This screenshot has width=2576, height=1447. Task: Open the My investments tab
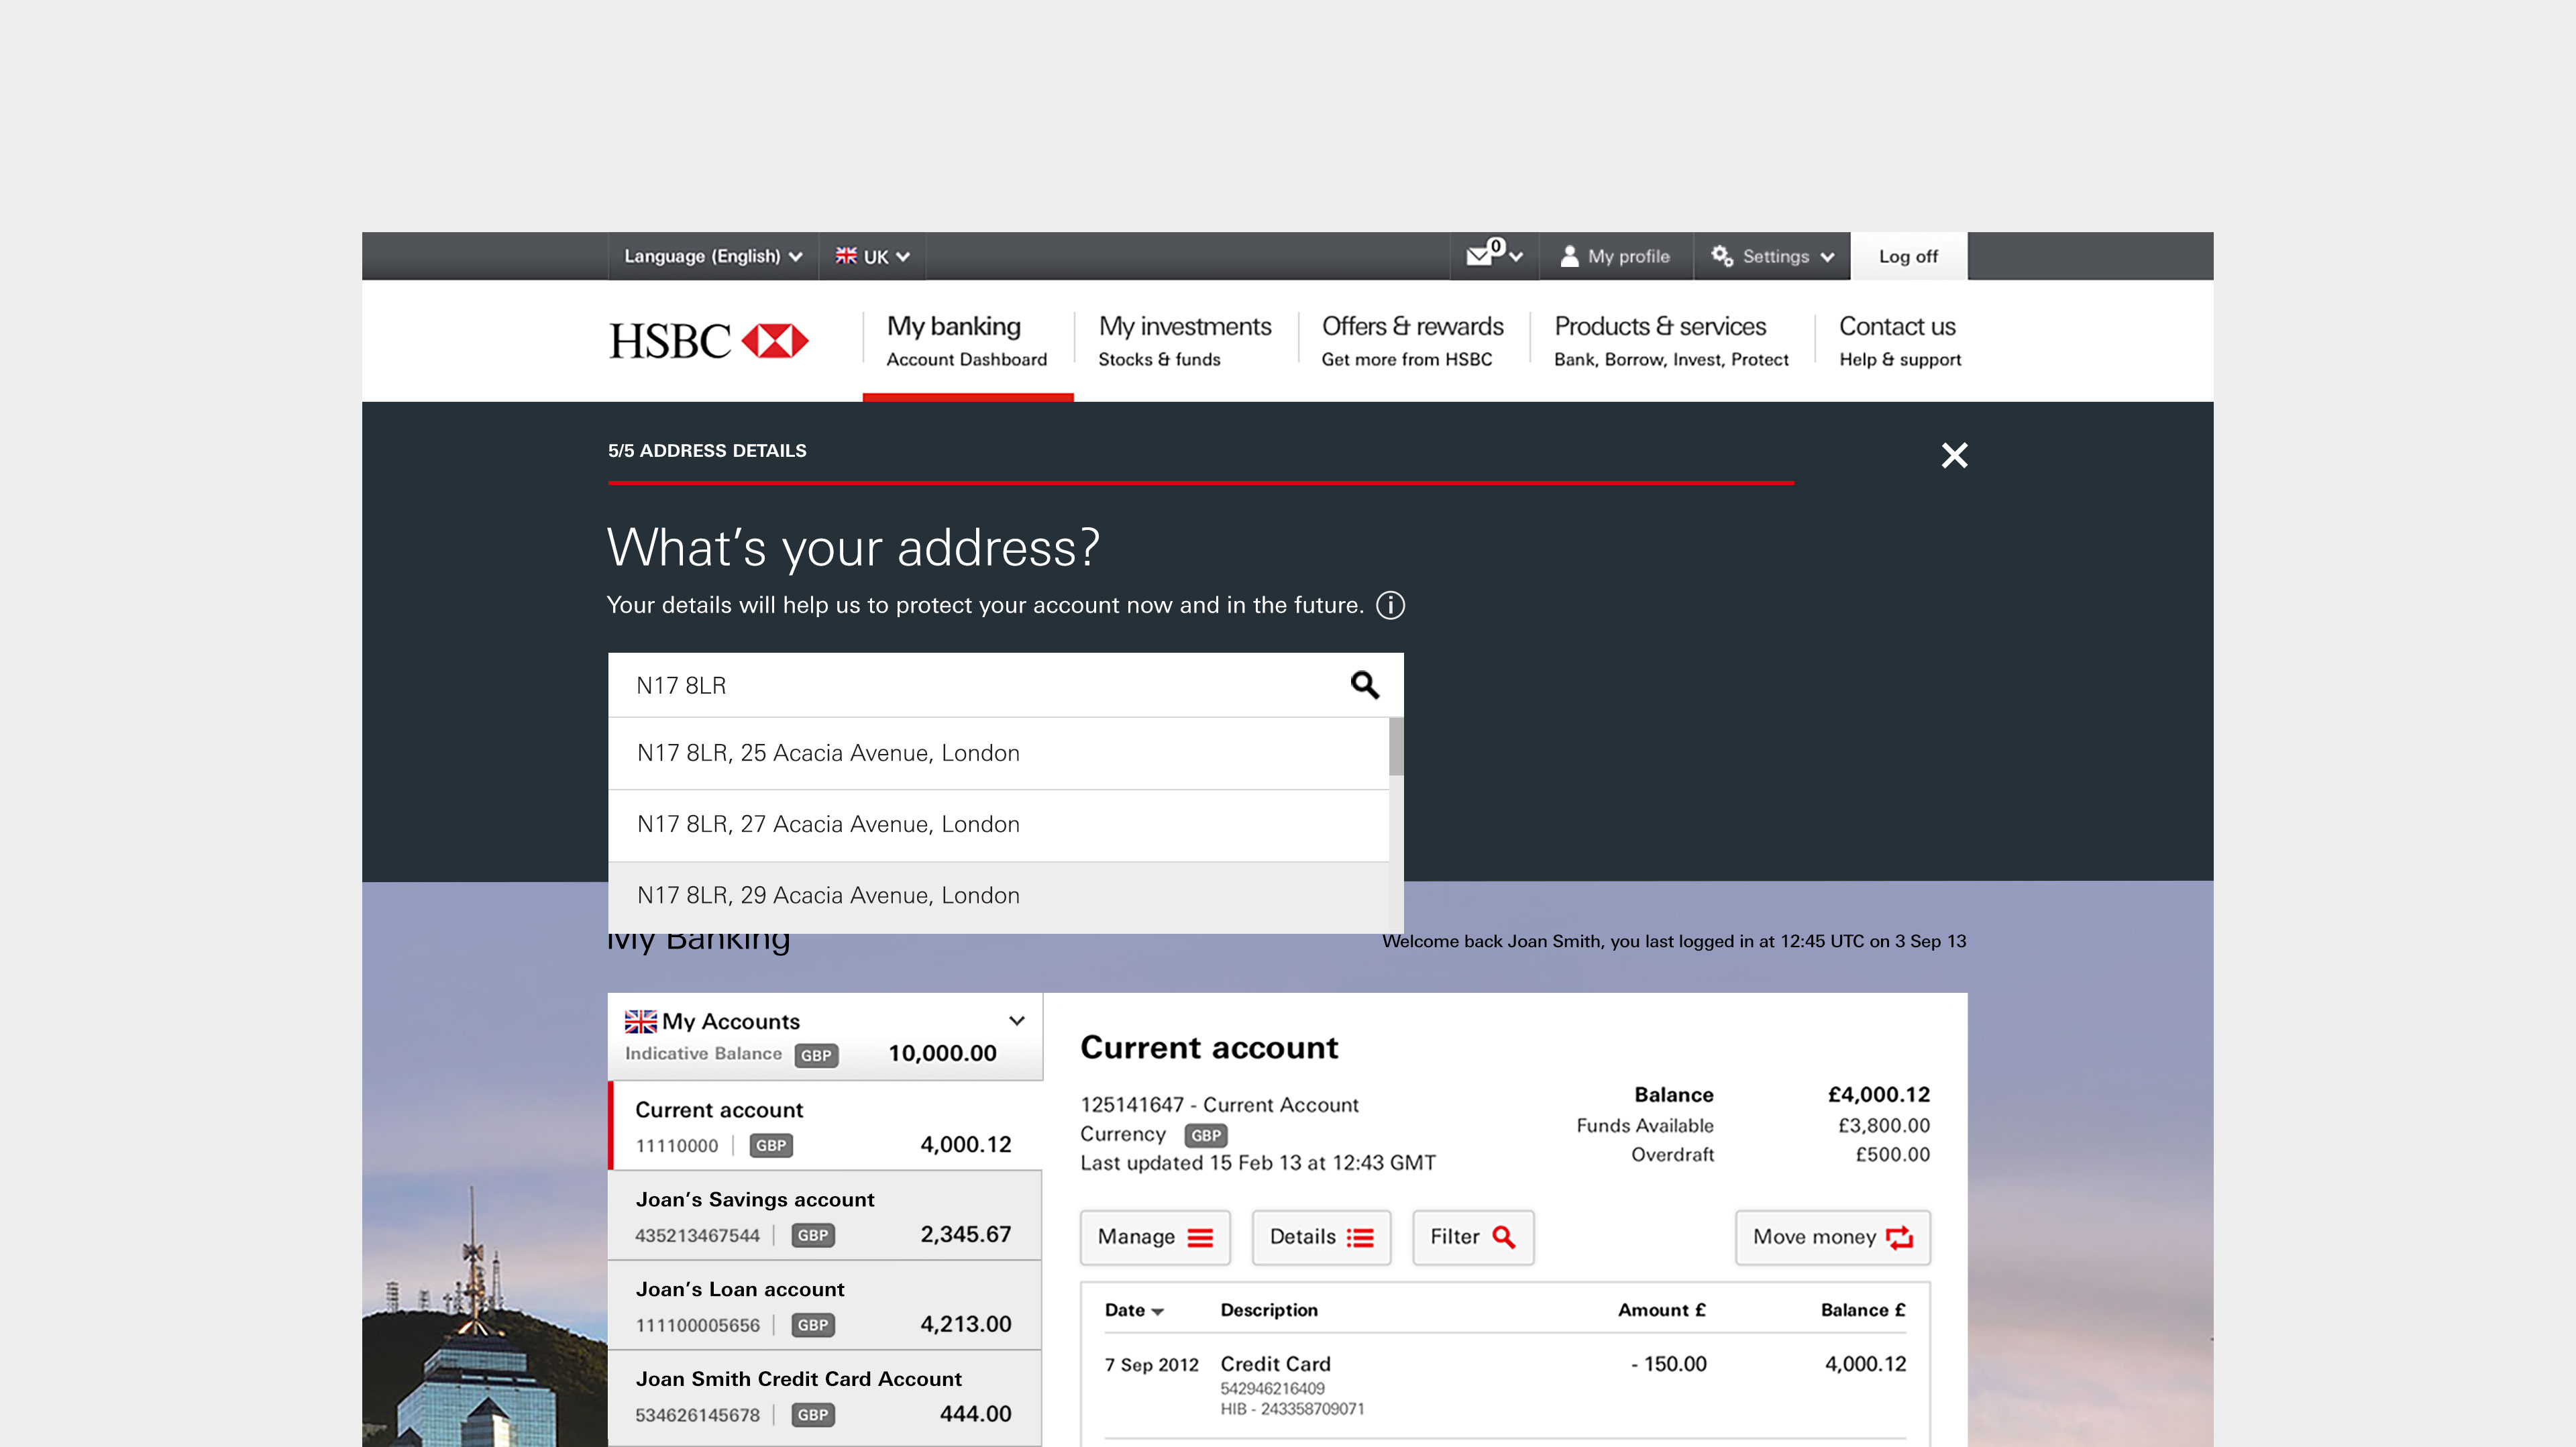[1185, 341]
